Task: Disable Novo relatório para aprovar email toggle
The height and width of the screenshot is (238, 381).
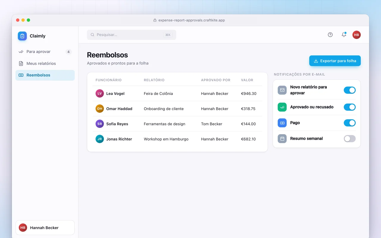Action: coord(350,90)
